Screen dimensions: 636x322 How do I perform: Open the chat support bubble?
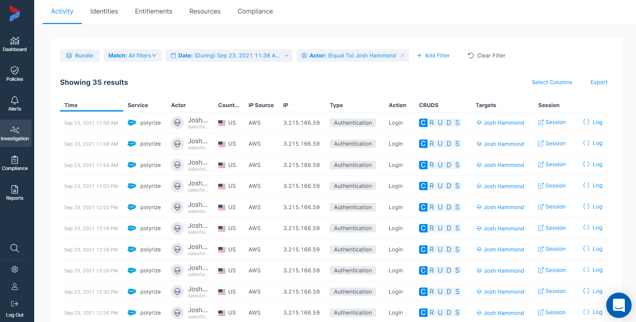click(x=618, y=305)
